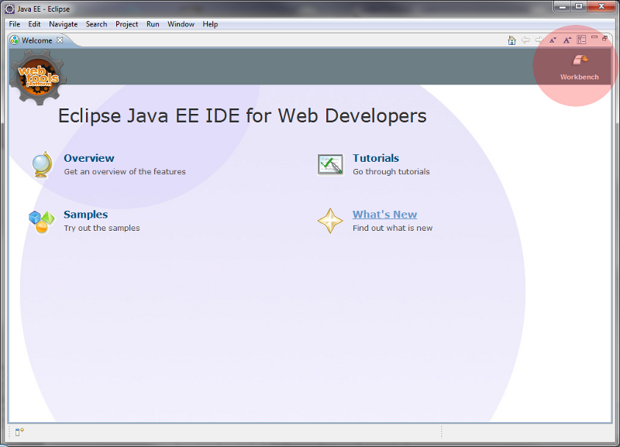Click the Workbench arrow icon

coord(579,60)
